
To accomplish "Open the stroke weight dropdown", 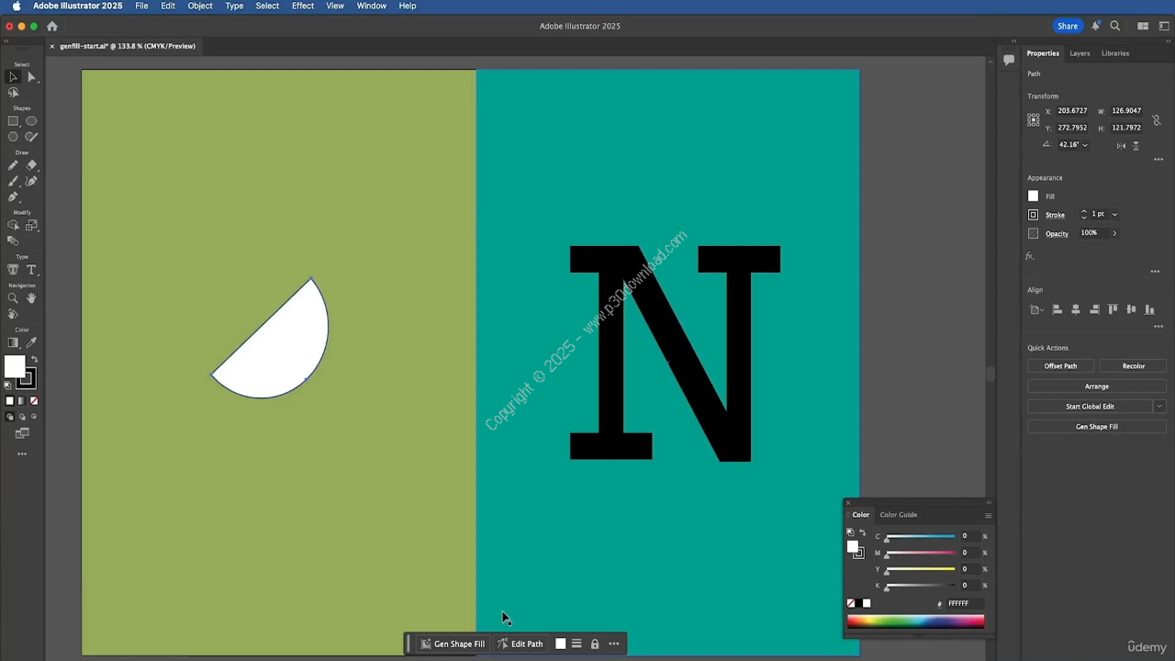I will click(1114, 215).
